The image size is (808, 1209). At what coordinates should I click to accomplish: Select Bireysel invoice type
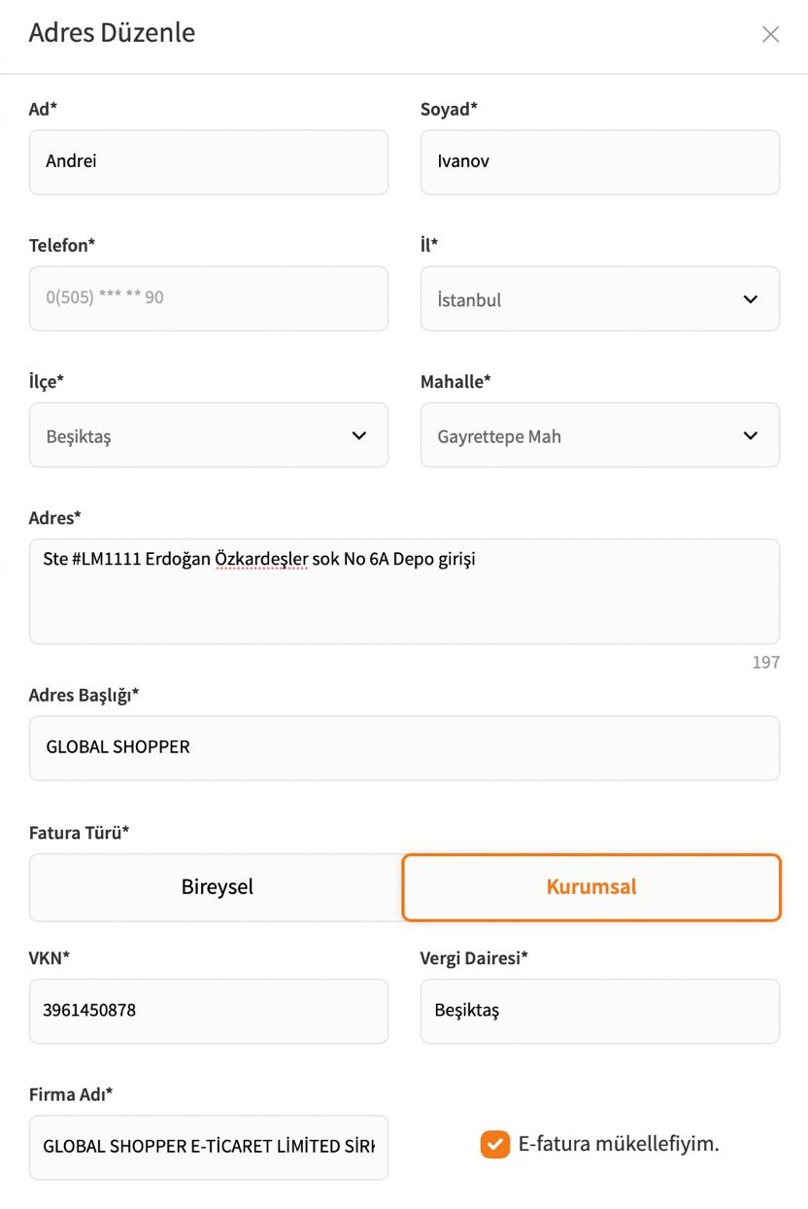point(217,887)
